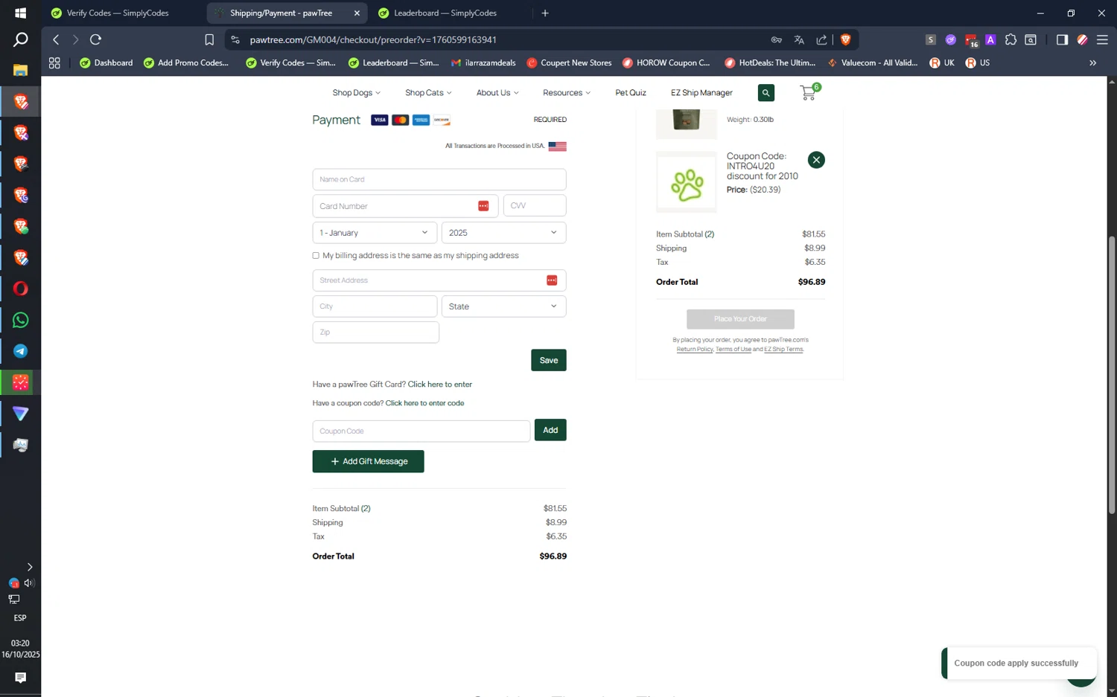Open the EZ Ship Terms link
The image size is (1117, 697).
(x=783, y=350)
